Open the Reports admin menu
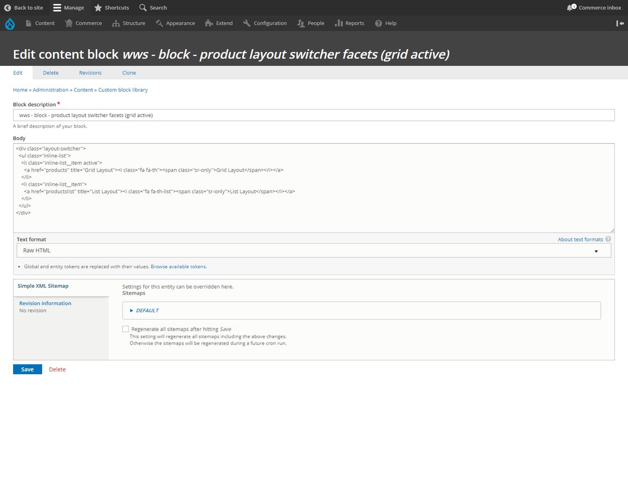The width and height of the screenshot is (628, 500). [x=350, y=24]
